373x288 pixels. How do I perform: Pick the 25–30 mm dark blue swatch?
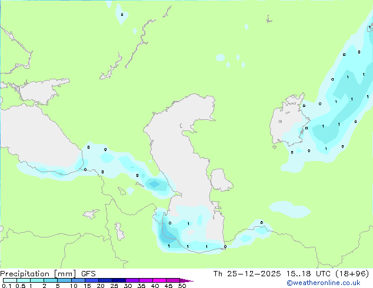pyautogui.click(x=119, y=280)
